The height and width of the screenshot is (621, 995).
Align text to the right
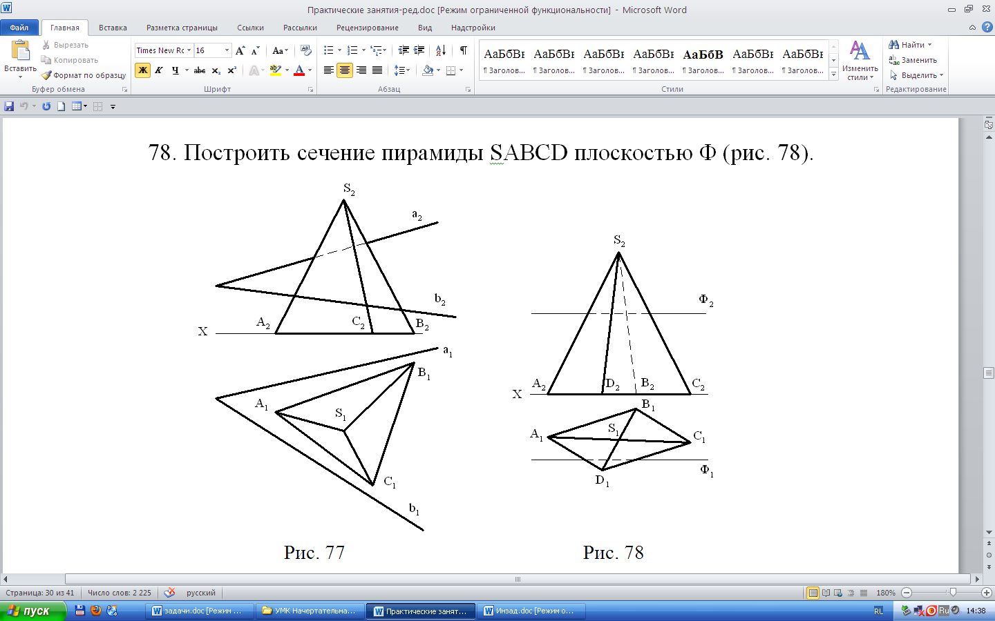pos(361,70)
